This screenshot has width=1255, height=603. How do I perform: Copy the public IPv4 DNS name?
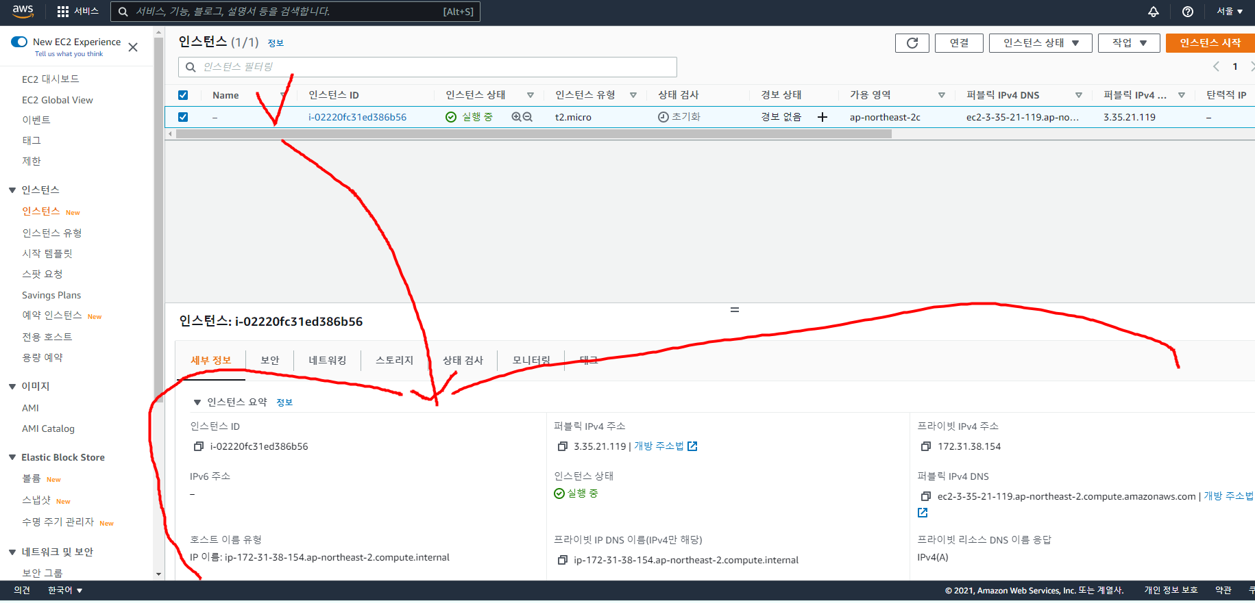[x=926, y=496]
